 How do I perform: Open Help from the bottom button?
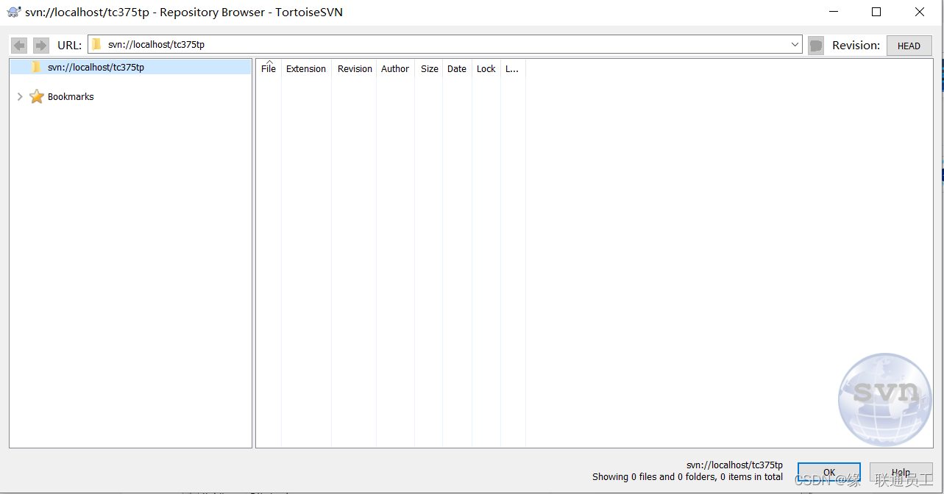click(x=901, y=473)
